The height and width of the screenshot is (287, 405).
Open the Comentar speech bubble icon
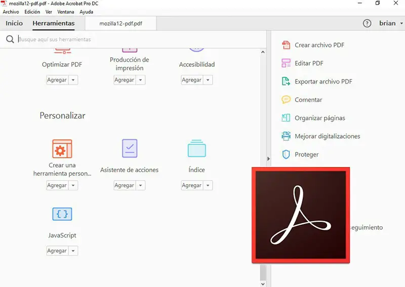286,99
